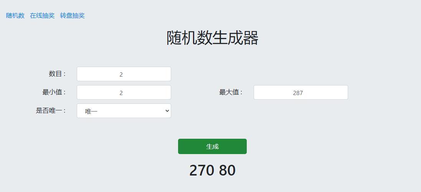The height and width of the screenshot is (192, 421).
Task: Click the chevron arrow on the 唯一 select box
Action: 167,111
